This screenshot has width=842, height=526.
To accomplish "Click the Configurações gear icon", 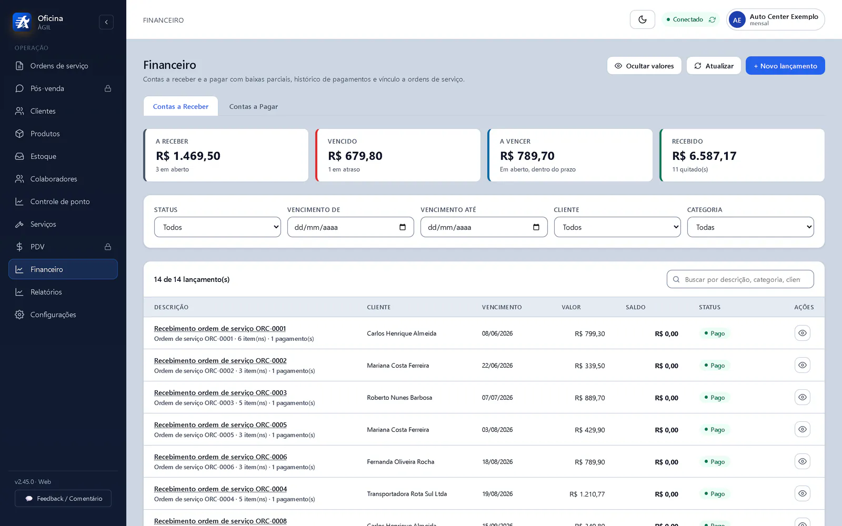I will tap(19, 315).
